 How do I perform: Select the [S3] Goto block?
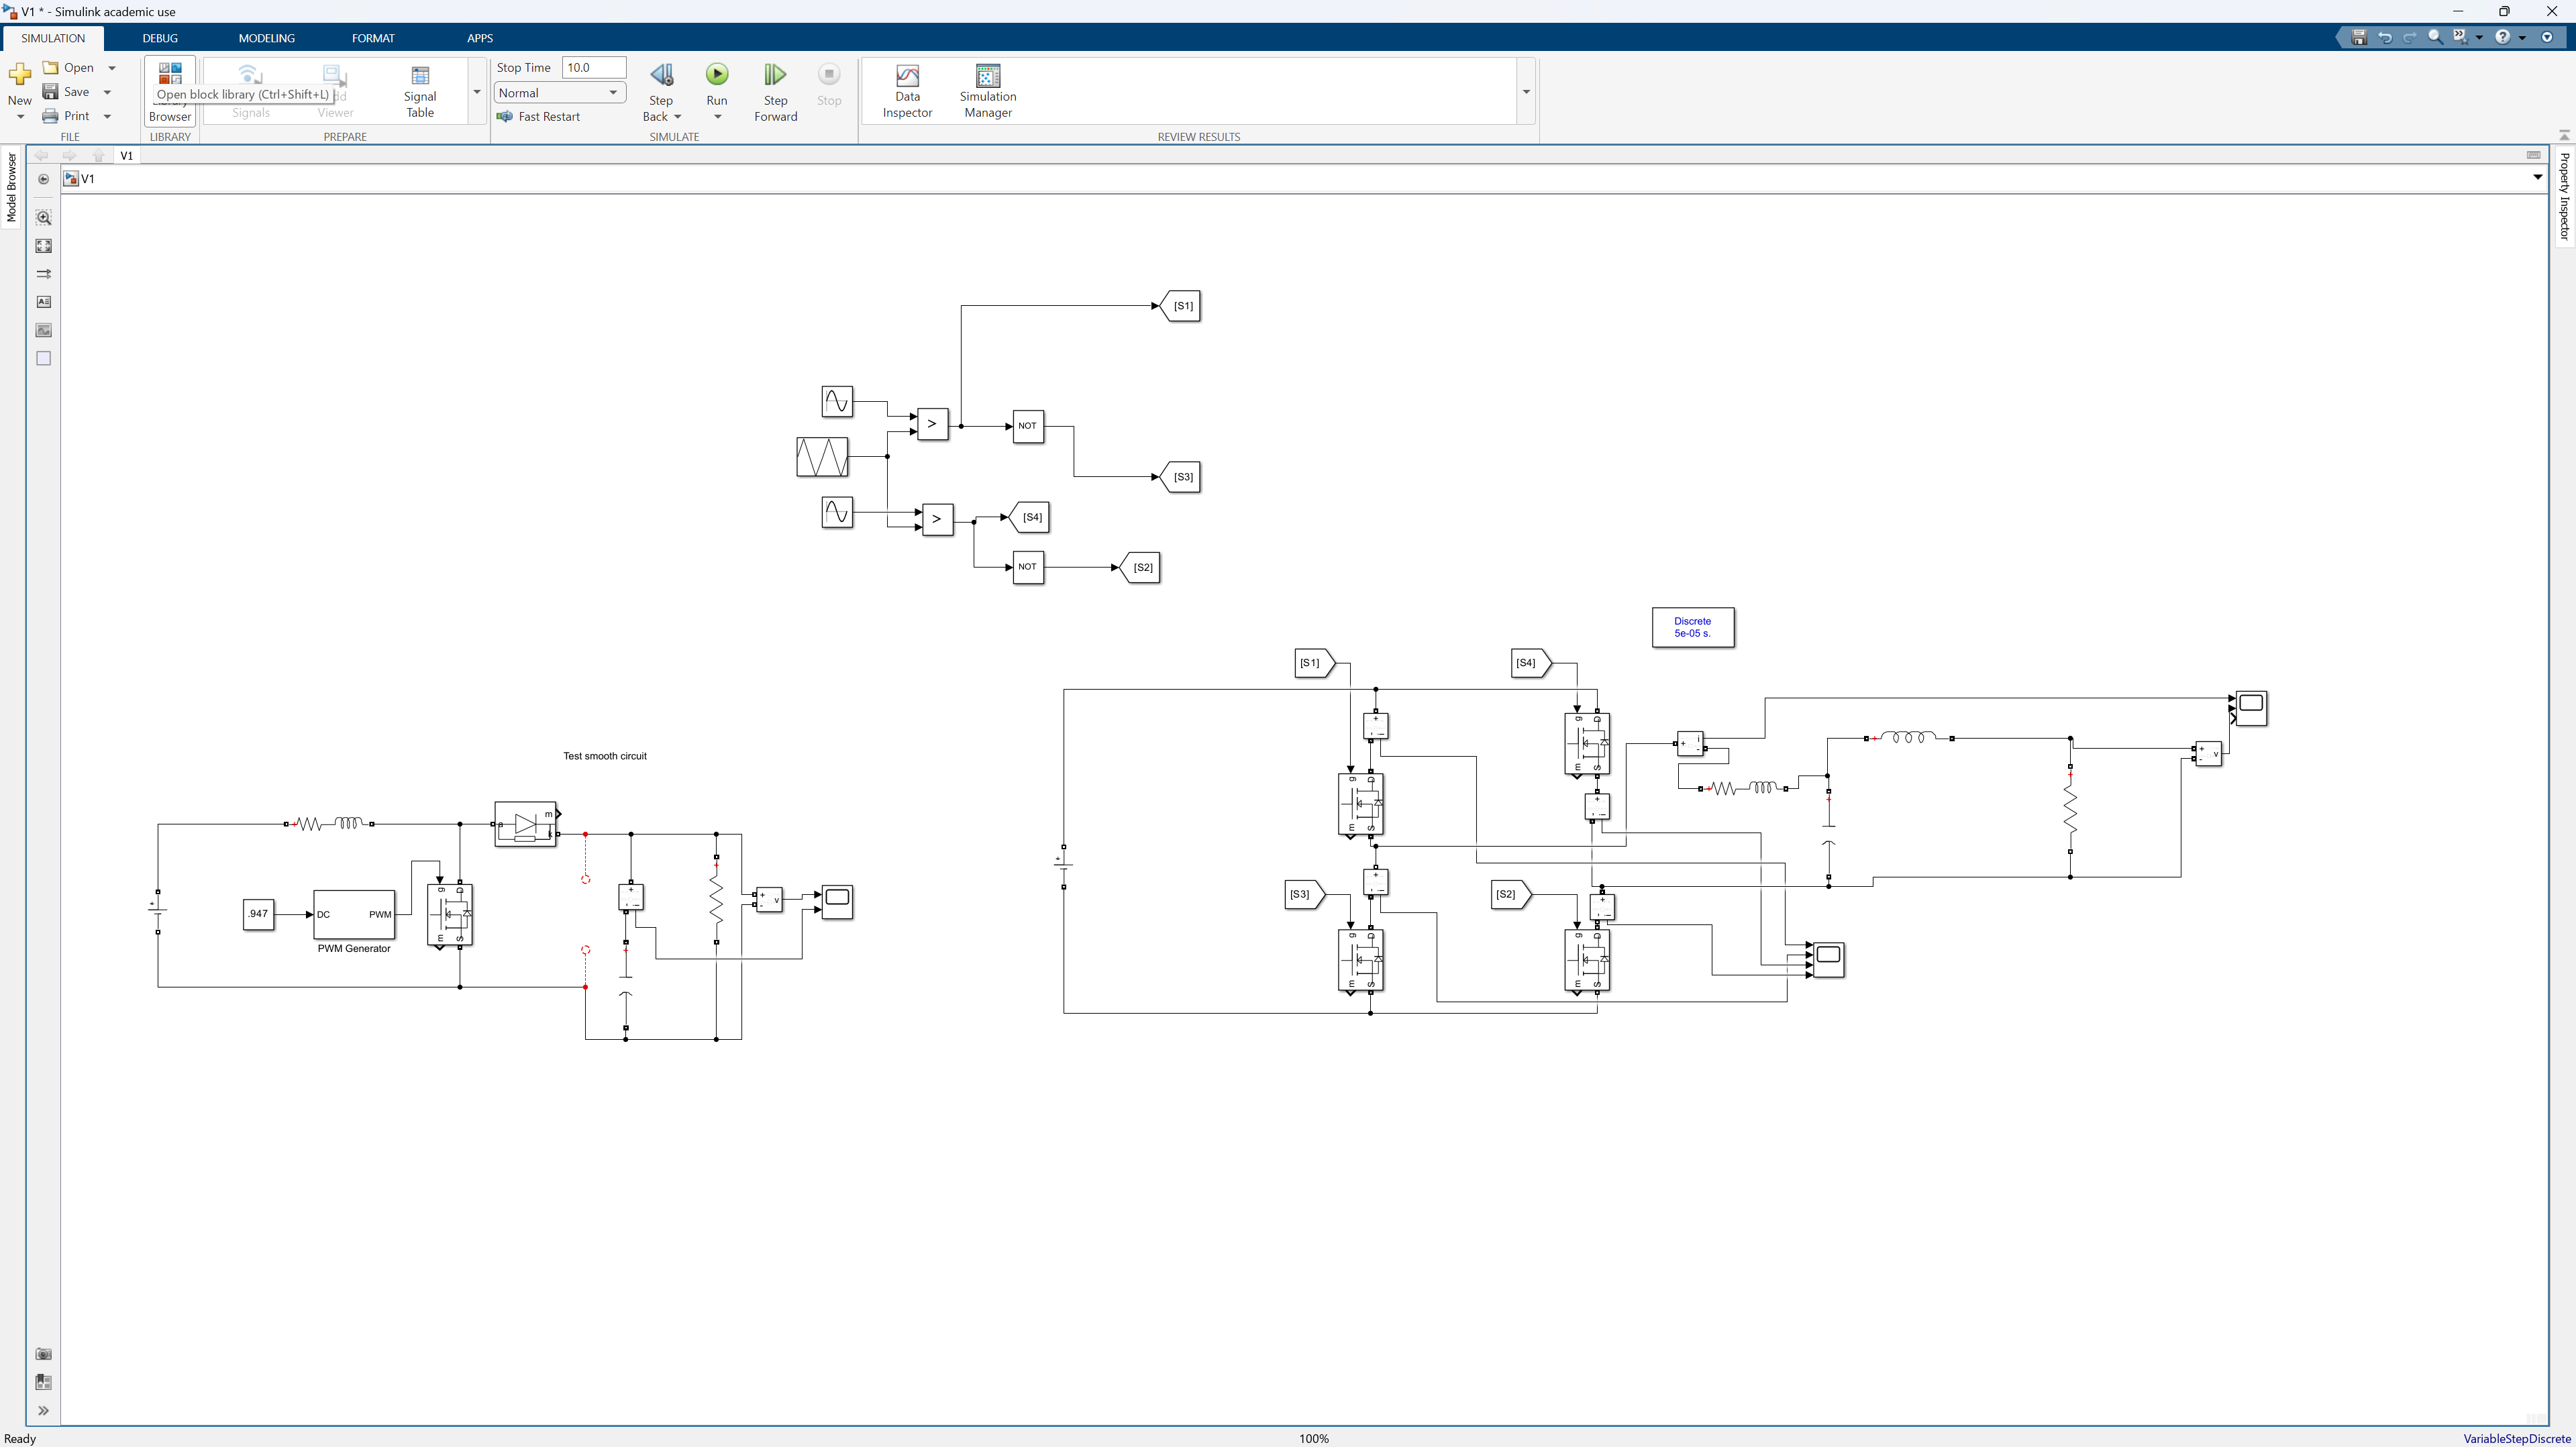tap(1180, 477)
